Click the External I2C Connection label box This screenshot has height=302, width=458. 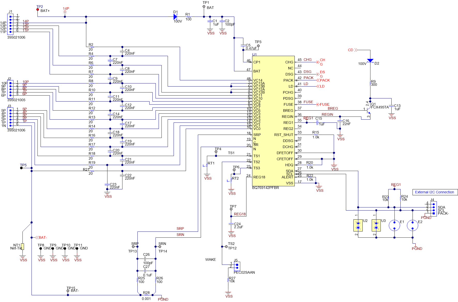pyautogui.click(x=435, y=192)
